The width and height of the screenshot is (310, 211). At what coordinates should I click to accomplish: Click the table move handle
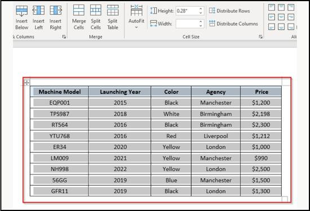26,83
